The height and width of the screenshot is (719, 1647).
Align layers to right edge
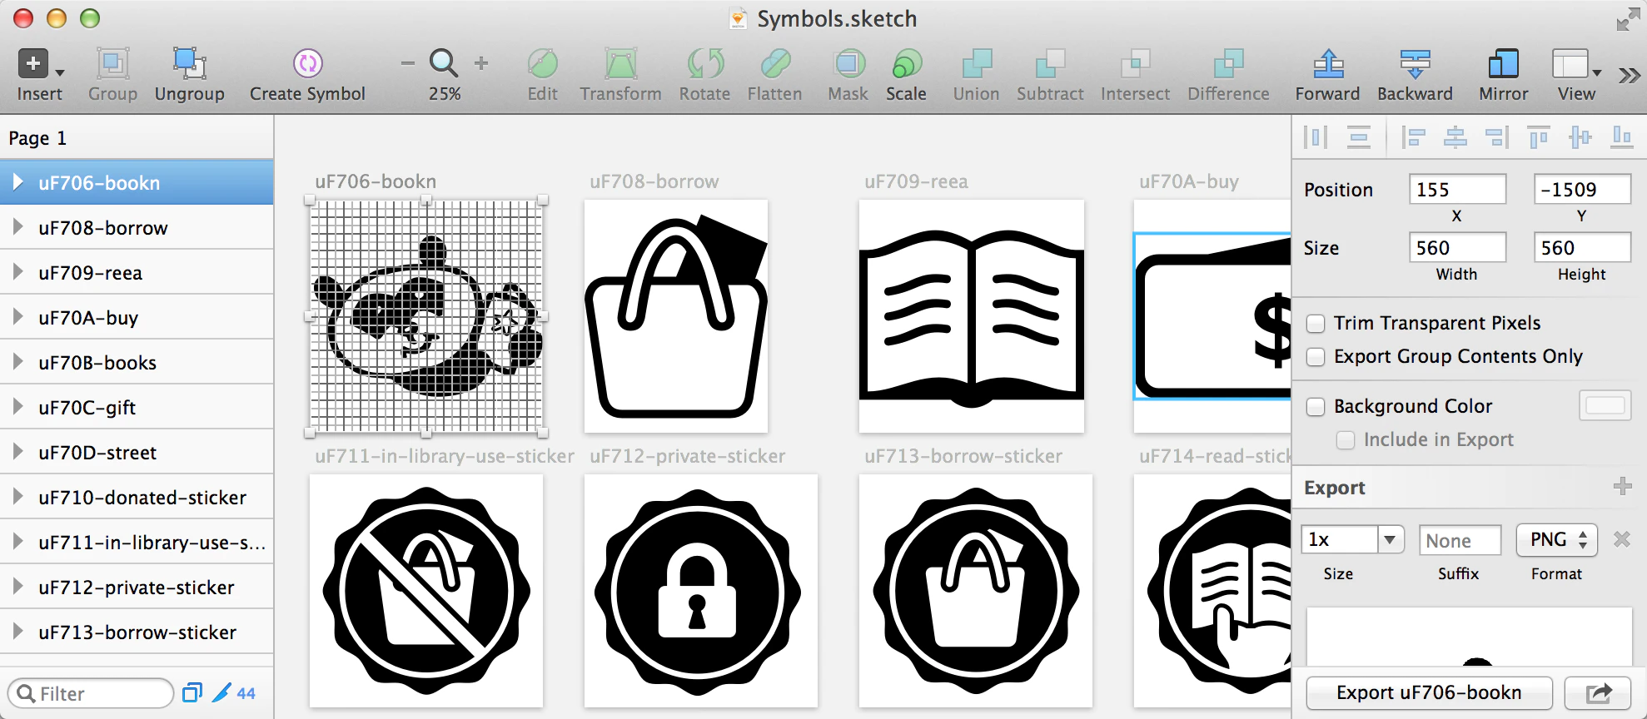(1497, 136)
